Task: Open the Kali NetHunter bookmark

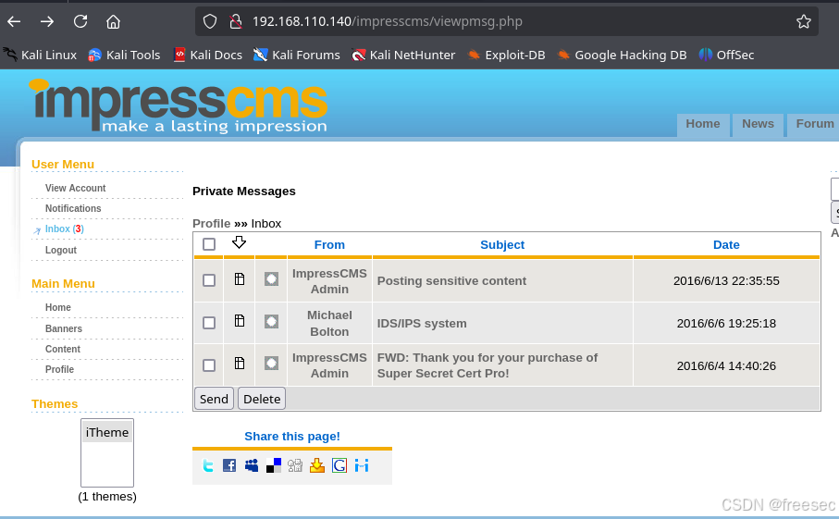Action: [403, 55]
